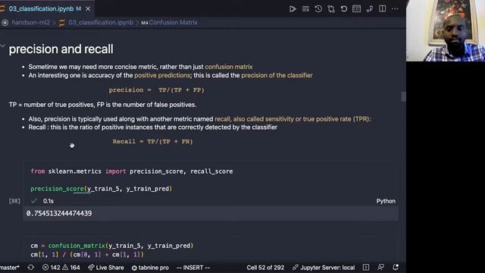Click the 0.1s execution time label
This screenshot has width=485, height=273.
48,201
